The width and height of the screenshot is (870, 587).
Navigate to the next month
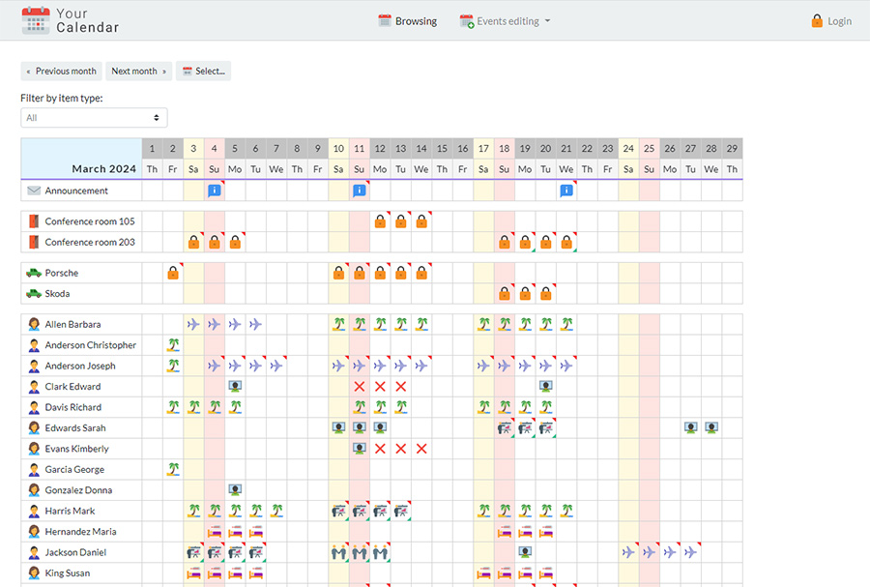[138, 72]
